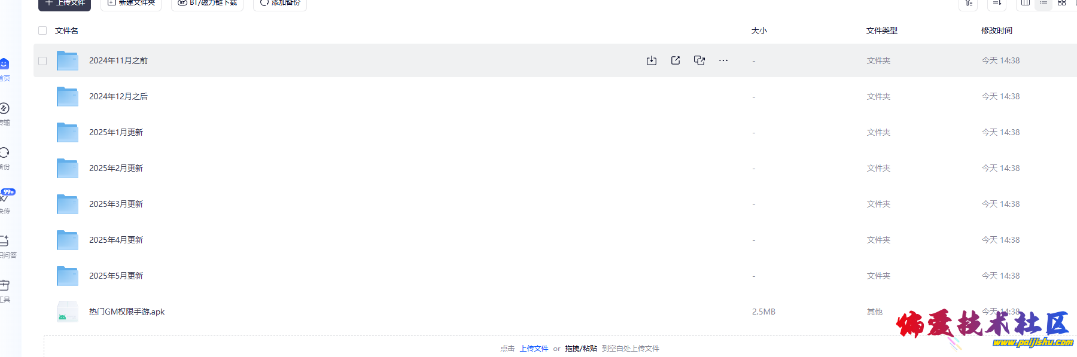Image resolution: width=1077 pixels, height=357 pixels.
Task: Sort by 修改时间 column header
Action: coord(997,30)
